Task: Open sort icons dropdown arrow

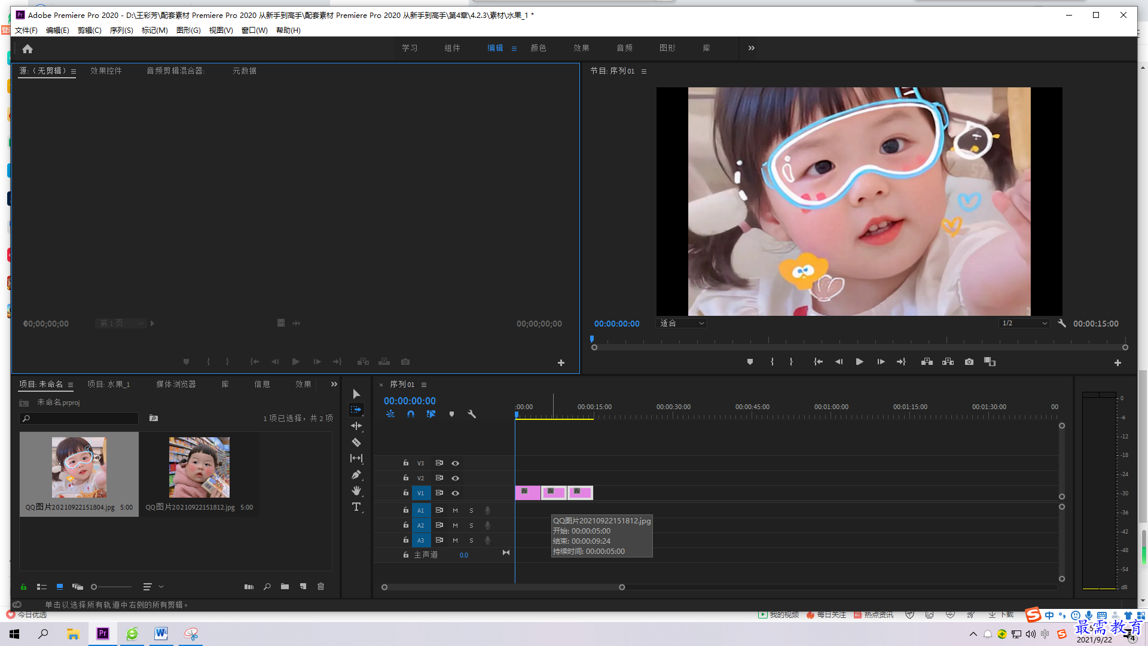Action: point(161,587)
